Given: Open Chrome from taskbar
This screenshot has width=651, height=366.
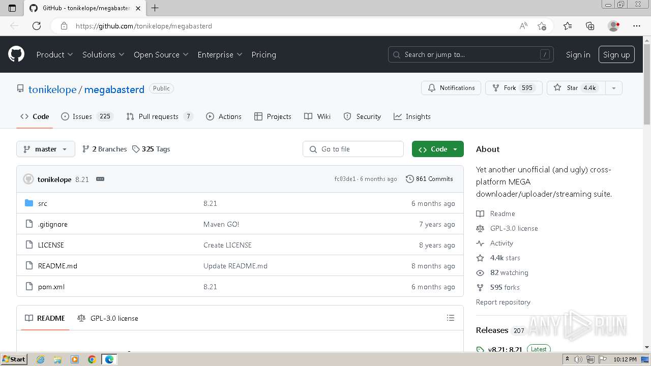Looking at the screenshot, I should coord(92,359).
